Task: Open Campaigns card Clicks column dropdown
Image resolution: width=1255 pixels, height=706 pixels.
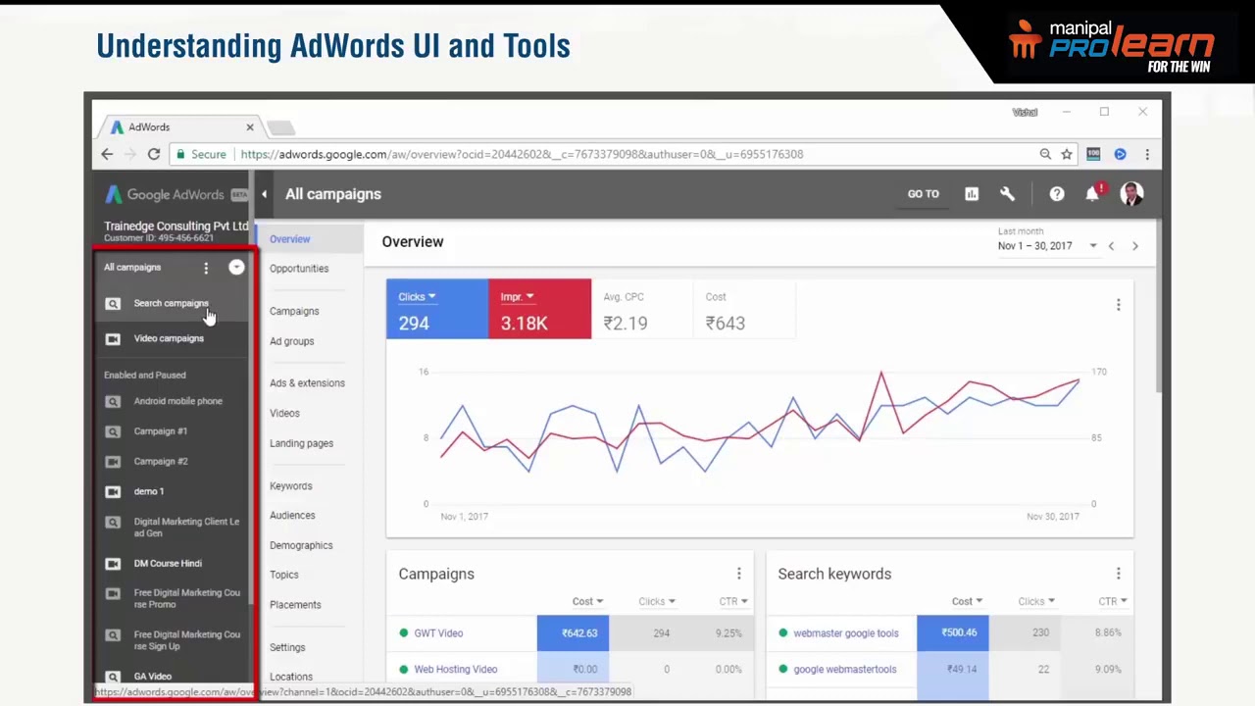Action: [656, 601]
